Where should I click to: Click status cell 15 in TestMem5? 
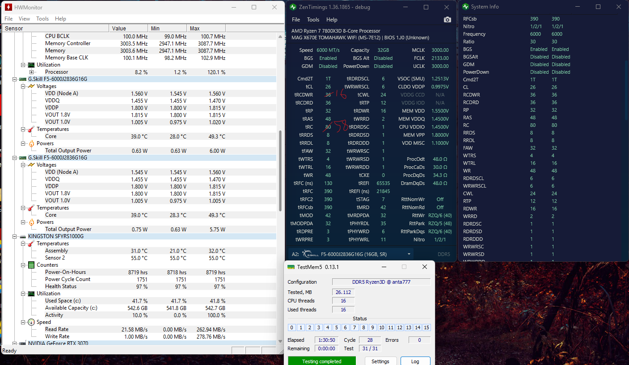point(426,327)
